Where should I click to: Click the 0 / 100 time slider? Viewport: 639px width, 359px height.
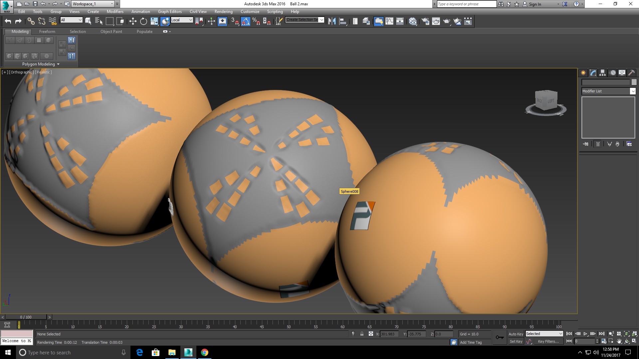(26, 317)
